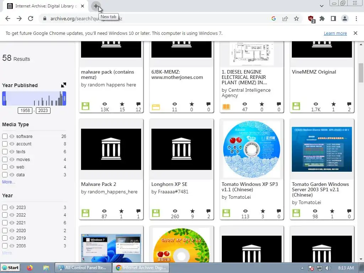The width and height of the screenshot is (364, 273).
Task: Switch to Internet Archive browser tab
Action: click(x=45, y=6)
